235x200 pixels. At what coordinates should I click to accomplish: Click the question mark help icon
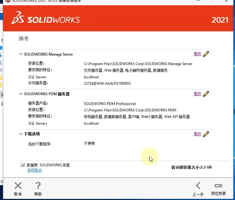coord(38,186)
